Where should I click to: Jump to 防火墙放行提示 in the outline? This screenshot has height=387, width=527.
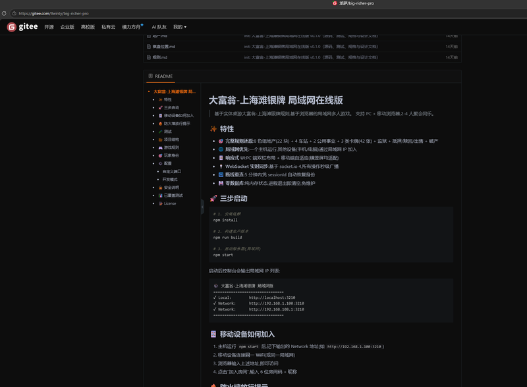(177, 124)
